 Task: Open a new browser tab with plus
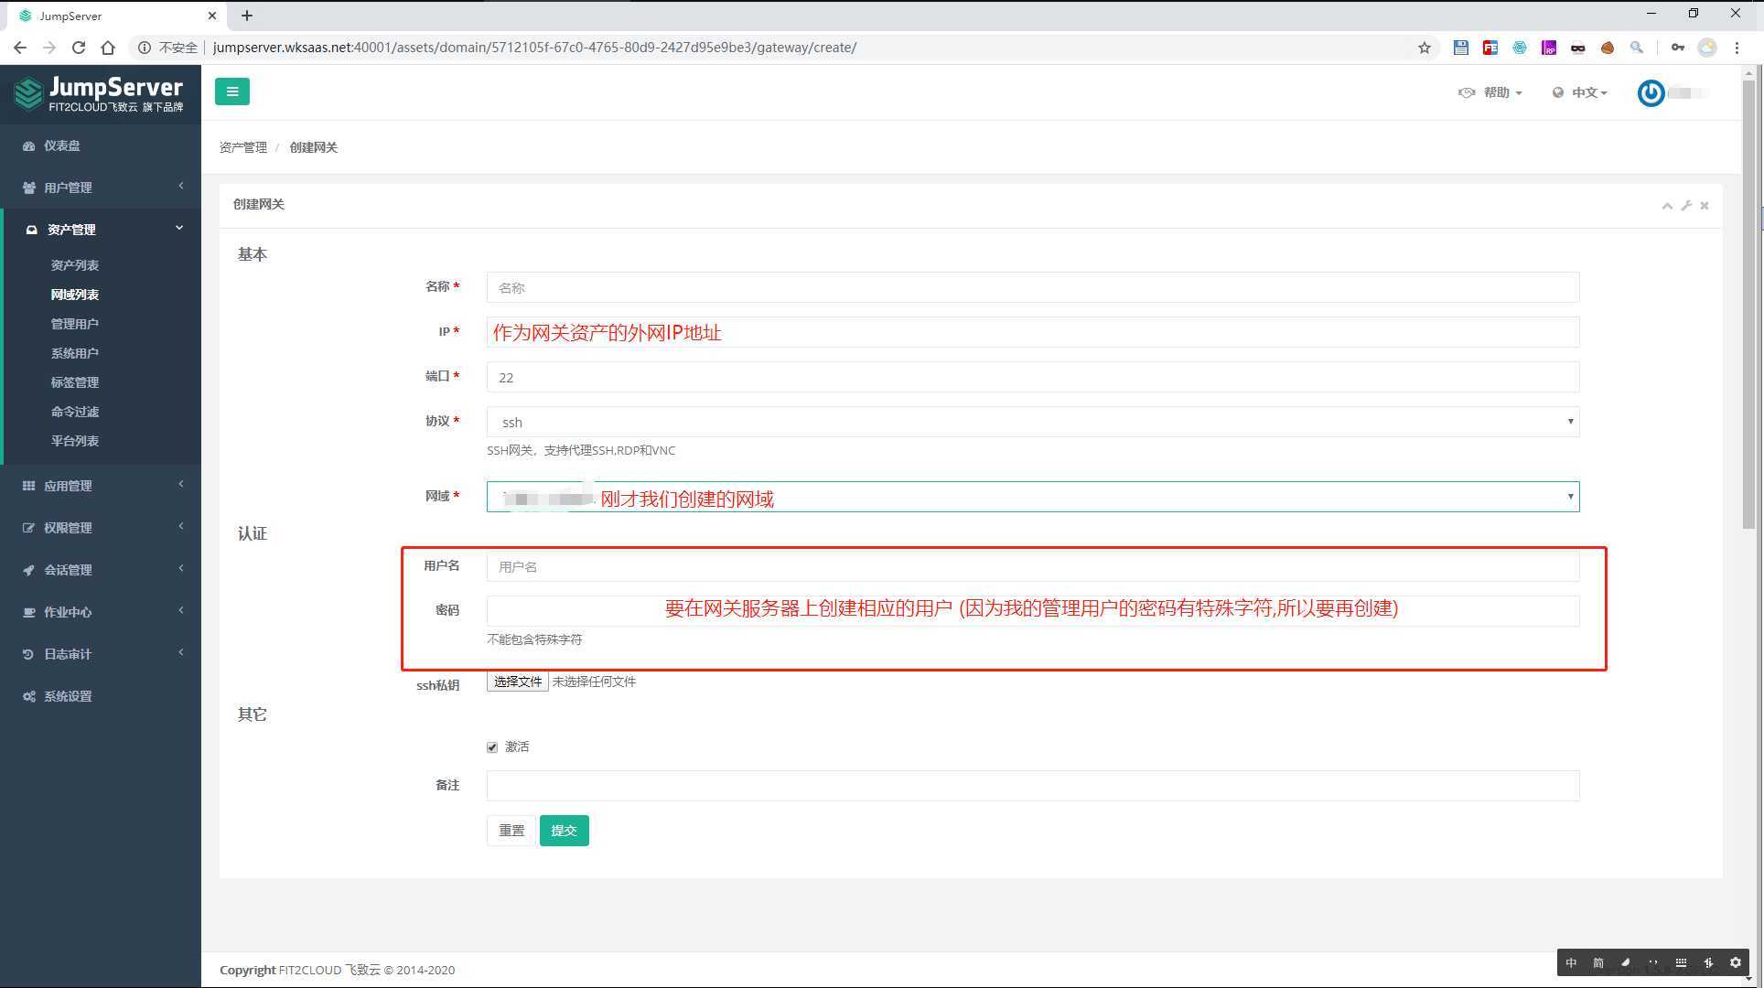point(247,16)
